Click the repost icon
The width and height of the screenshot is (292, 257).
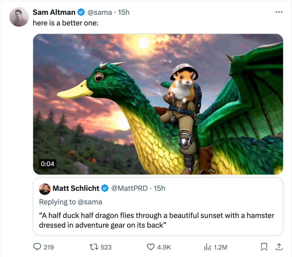tap(94, 247)
